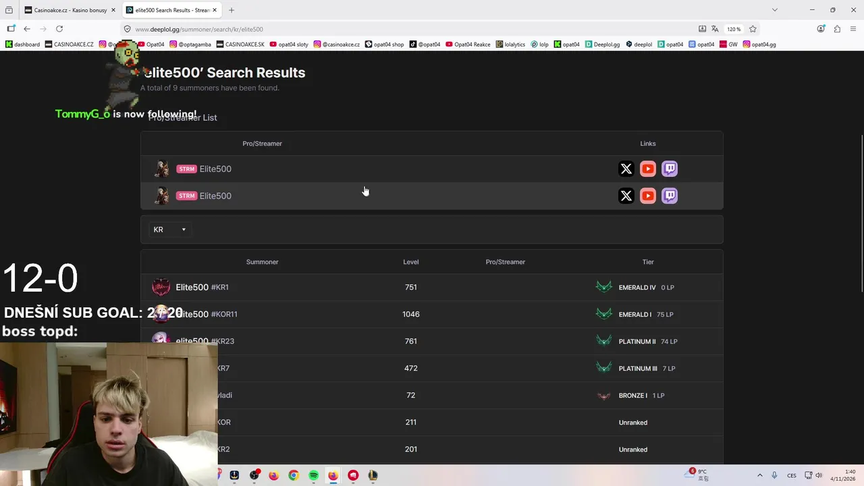The image size is (864, 486).
Task: Open a new browser tab
Action: click(x=232, y=10)
